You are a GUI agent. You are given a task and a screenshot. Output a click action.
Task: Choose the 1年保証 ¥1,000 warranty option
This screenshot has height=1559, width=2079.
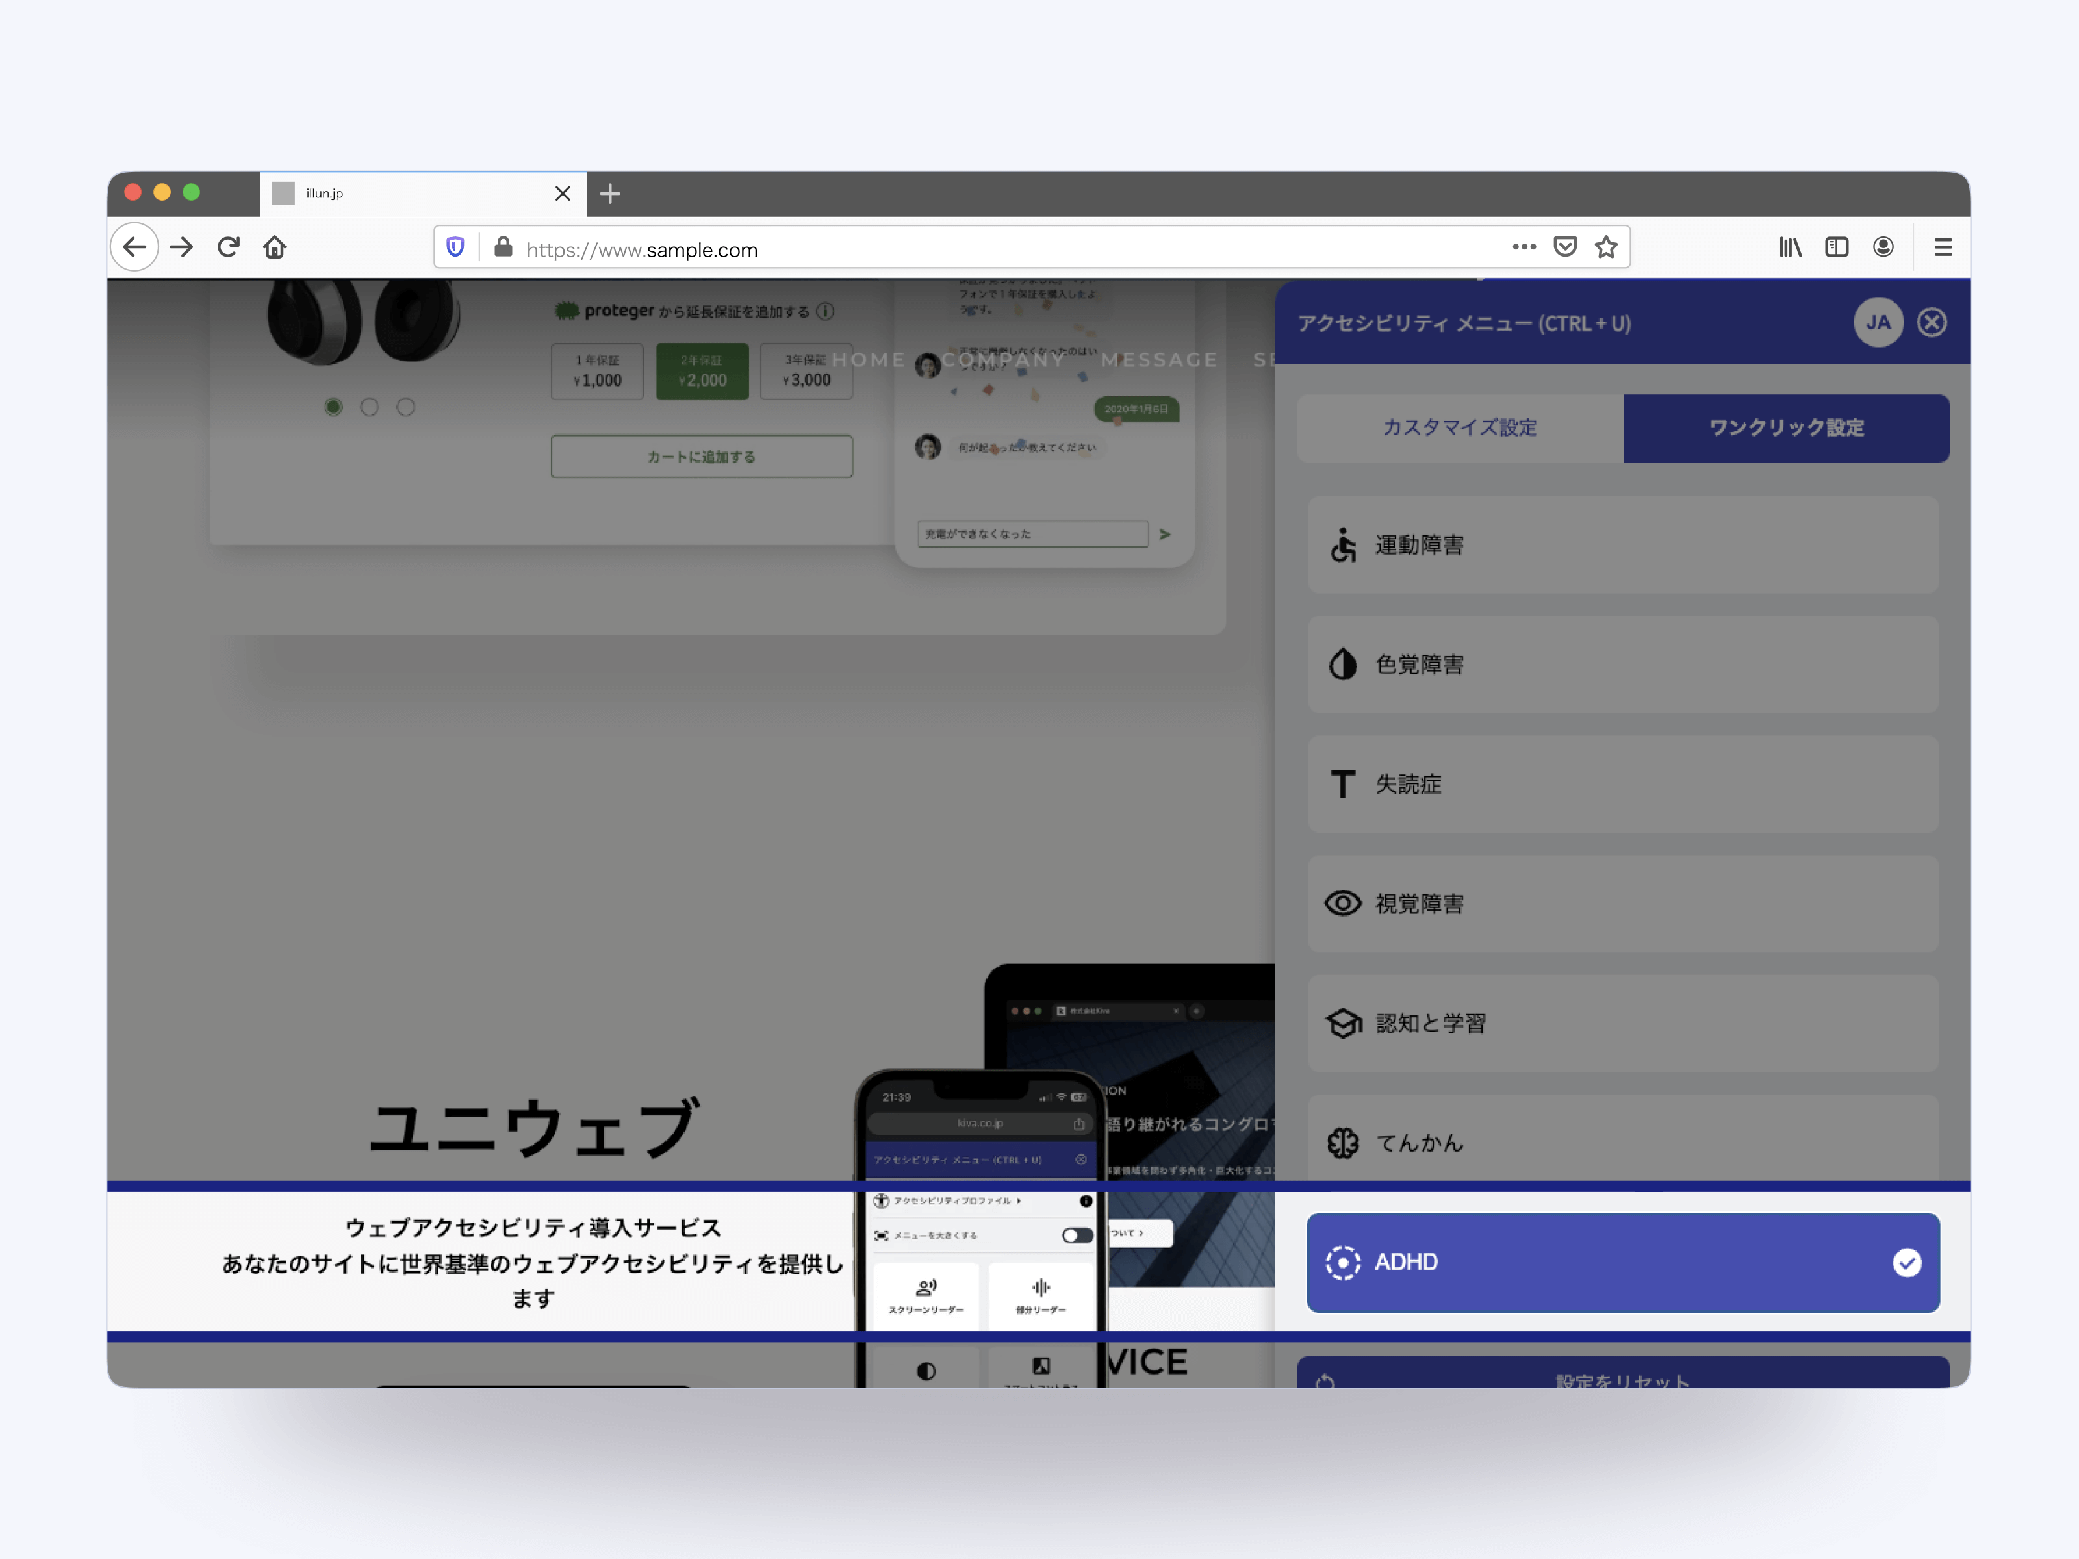pos(598,371)
